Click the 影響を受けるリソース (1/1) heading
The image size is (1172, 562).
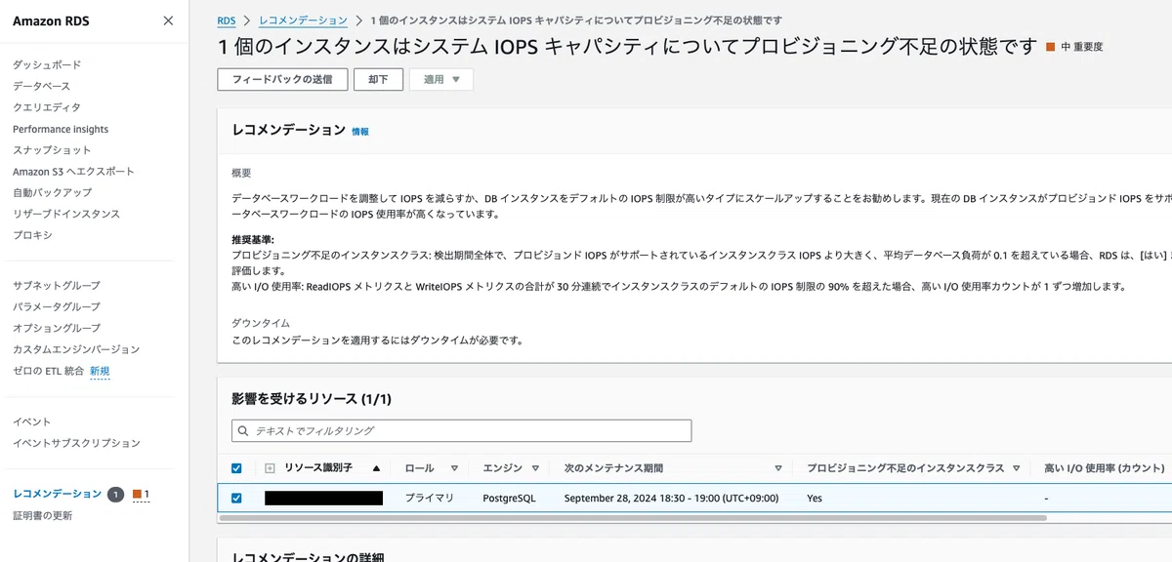pyautogui.click(x=312, y=399)
